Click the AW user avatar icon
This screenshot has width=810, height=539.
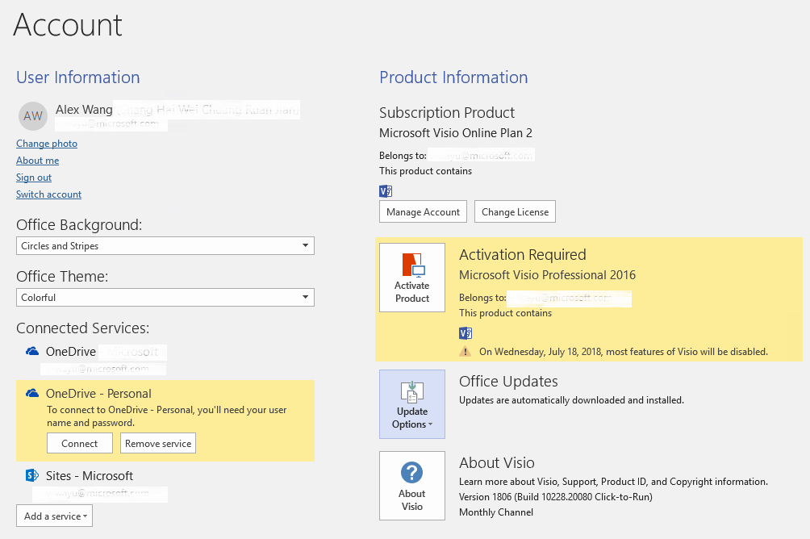(x=33, y=116)
